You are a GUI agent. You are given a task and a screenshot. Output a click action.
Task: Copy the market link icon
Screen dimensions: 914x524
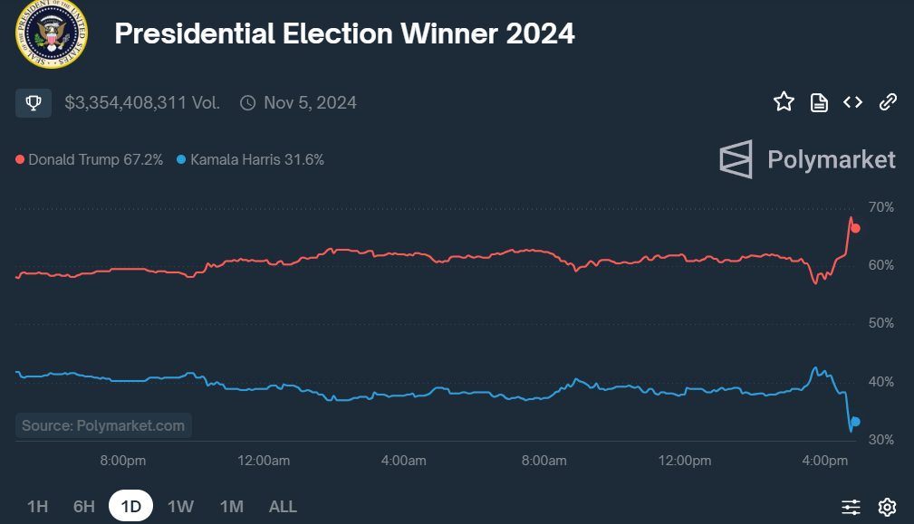(x=888, y=102)
